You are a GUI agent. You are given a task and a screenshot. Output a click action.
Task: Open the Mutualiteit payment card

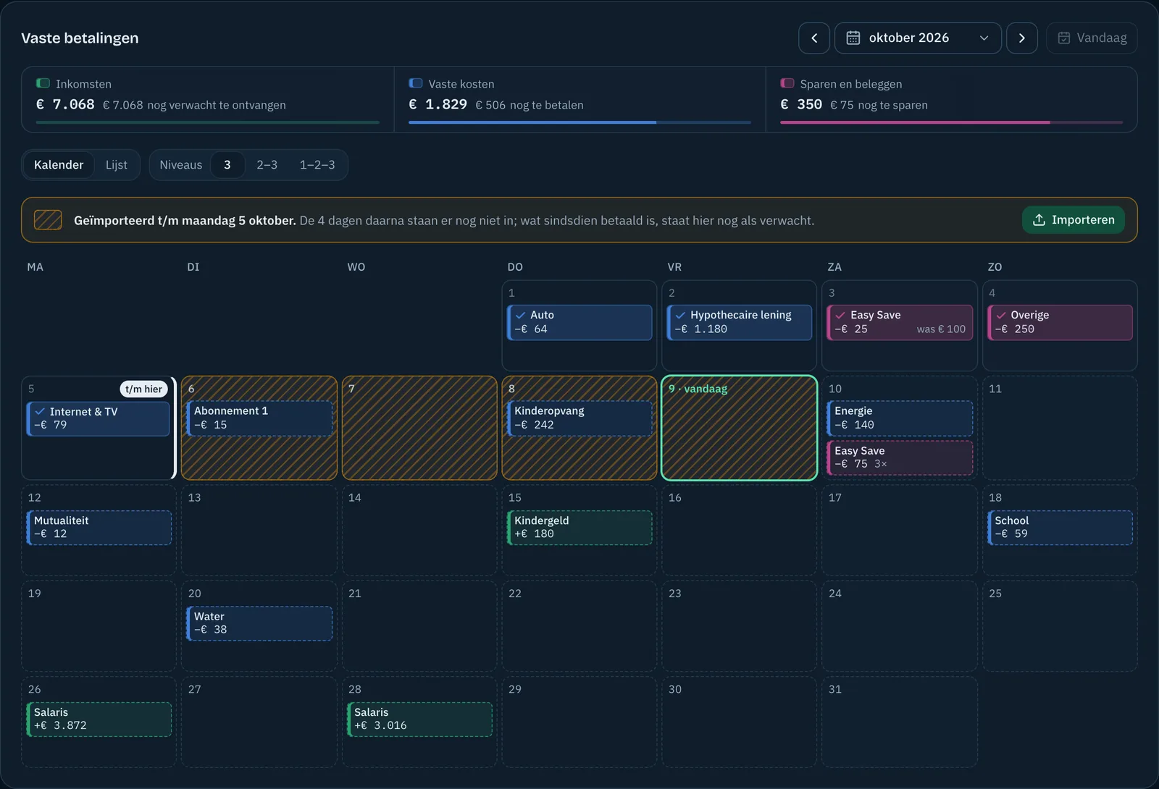pyautogui.click(x=99, y=528)
